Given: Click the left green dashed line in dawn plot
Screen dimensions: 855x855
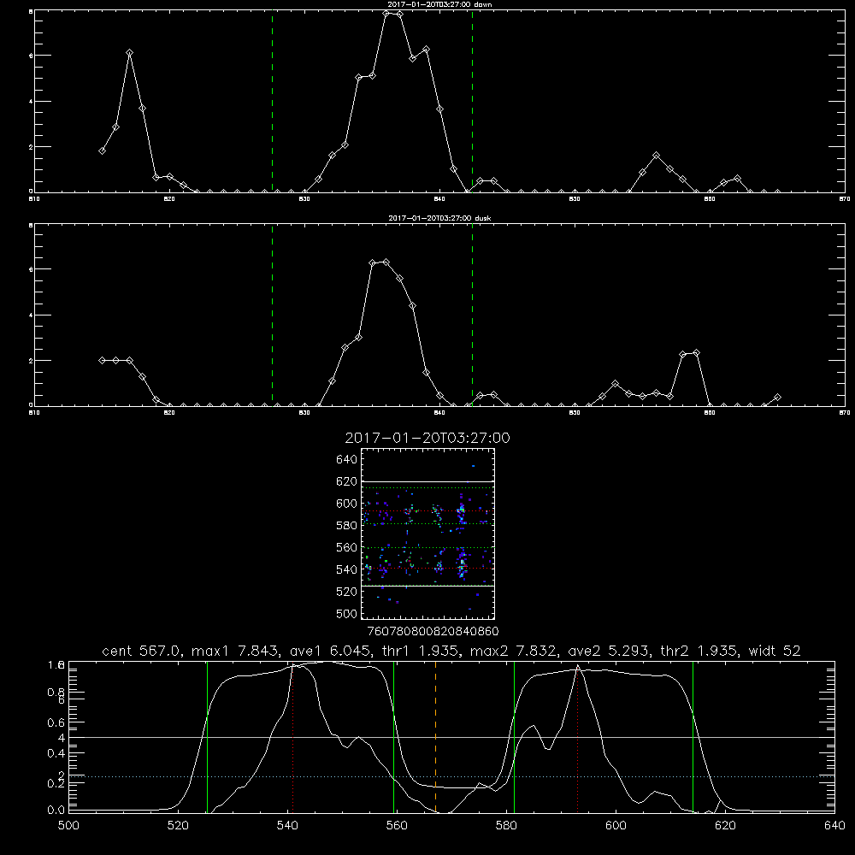Looking at the screenshot, I should click(273, 101).
